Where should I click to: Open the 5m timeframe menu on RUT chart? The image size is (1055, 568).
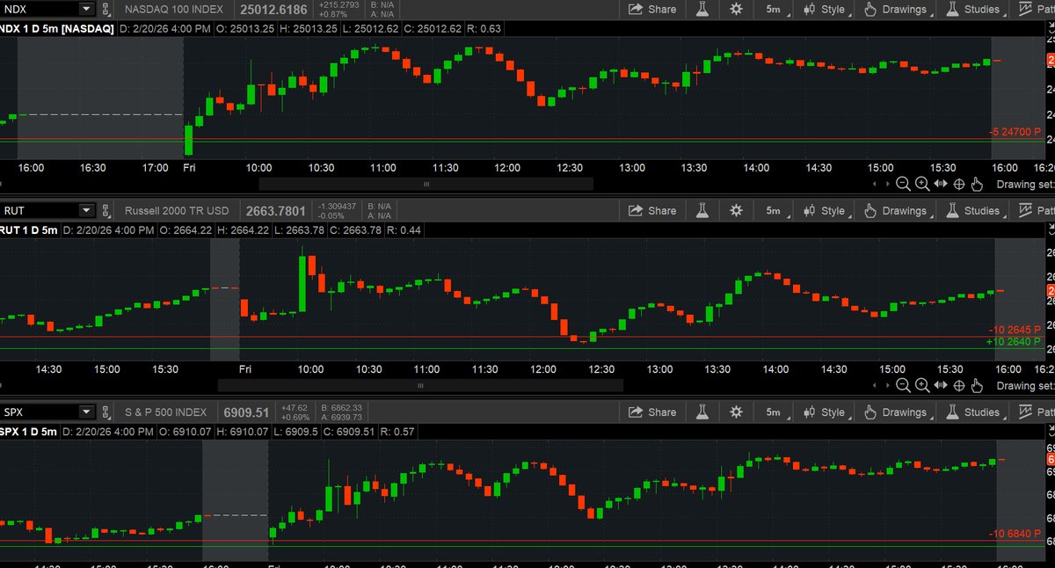tap(775, 210)
